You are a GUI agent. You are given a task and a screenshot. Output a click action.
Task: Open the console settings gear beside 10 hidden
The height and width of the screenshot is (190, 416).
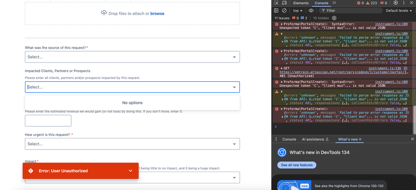334,18
